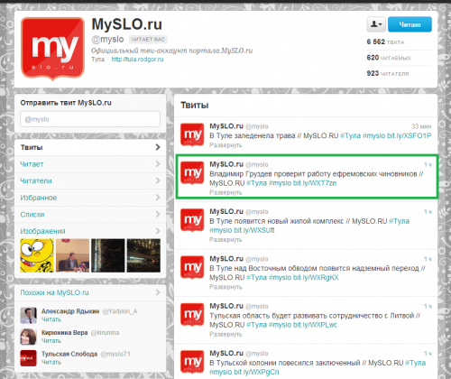451x379 pixels.
Task: Expand the жилой комплекс tweet via Развернуть
Action: tap(225, 240)
